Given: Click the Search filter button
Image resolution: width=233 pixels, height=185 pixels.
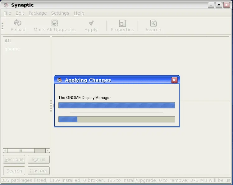Looking at the screenshot, I should 14,171.
